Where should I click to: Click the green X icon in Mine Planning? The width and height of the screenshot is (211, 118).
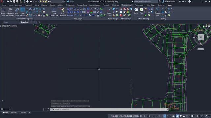coord(145,15)
